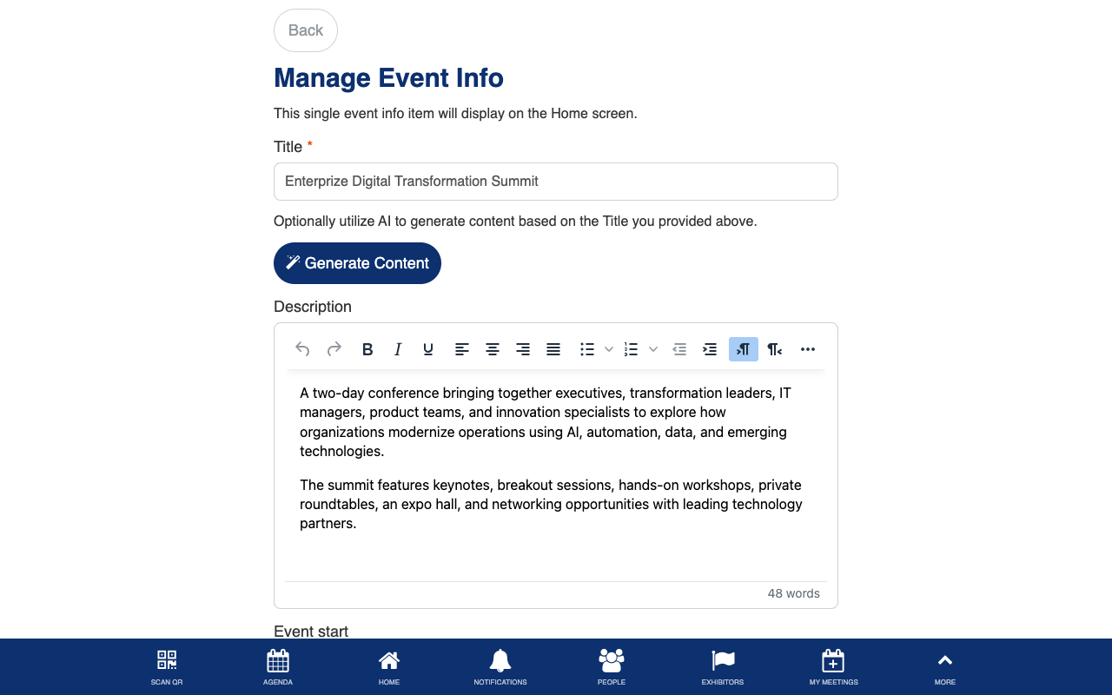Click in the first description paragraph

click(556, 422)
